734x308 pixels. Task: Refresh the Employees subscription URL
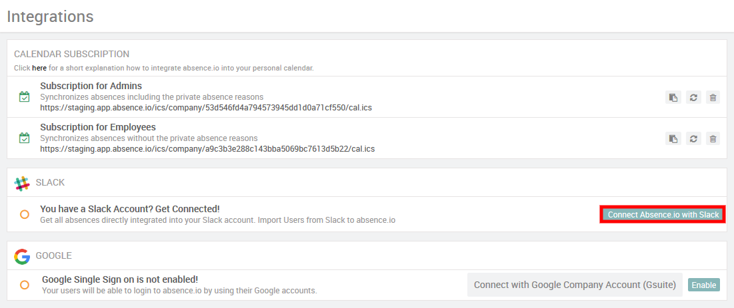point(693,138)
